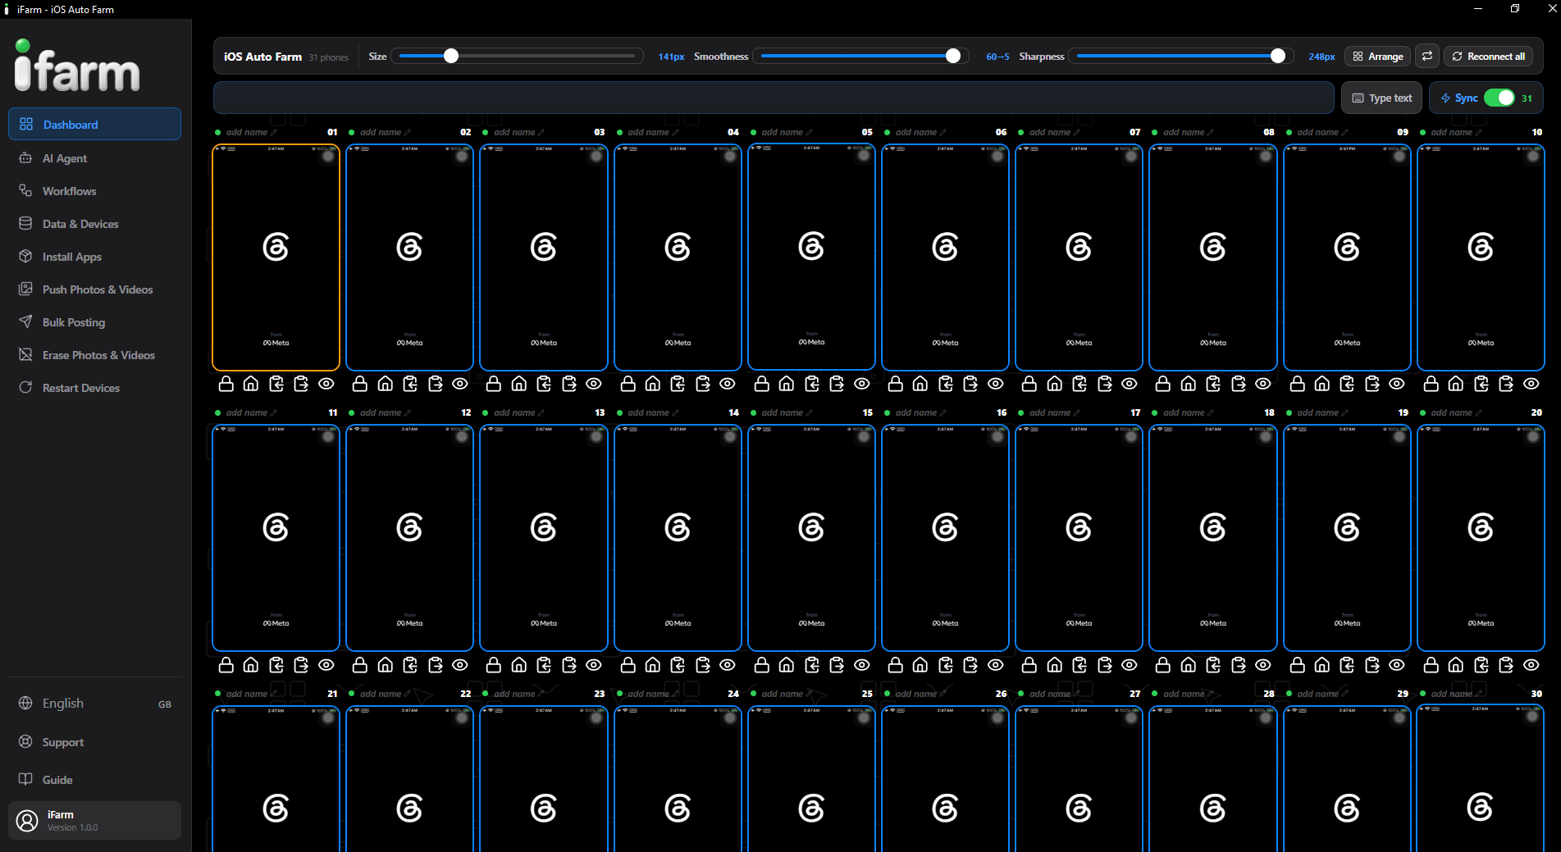The image size is (1561, 852).
Task: Click clipboard export icon under phone 14
Action: (x=703, y=665)
